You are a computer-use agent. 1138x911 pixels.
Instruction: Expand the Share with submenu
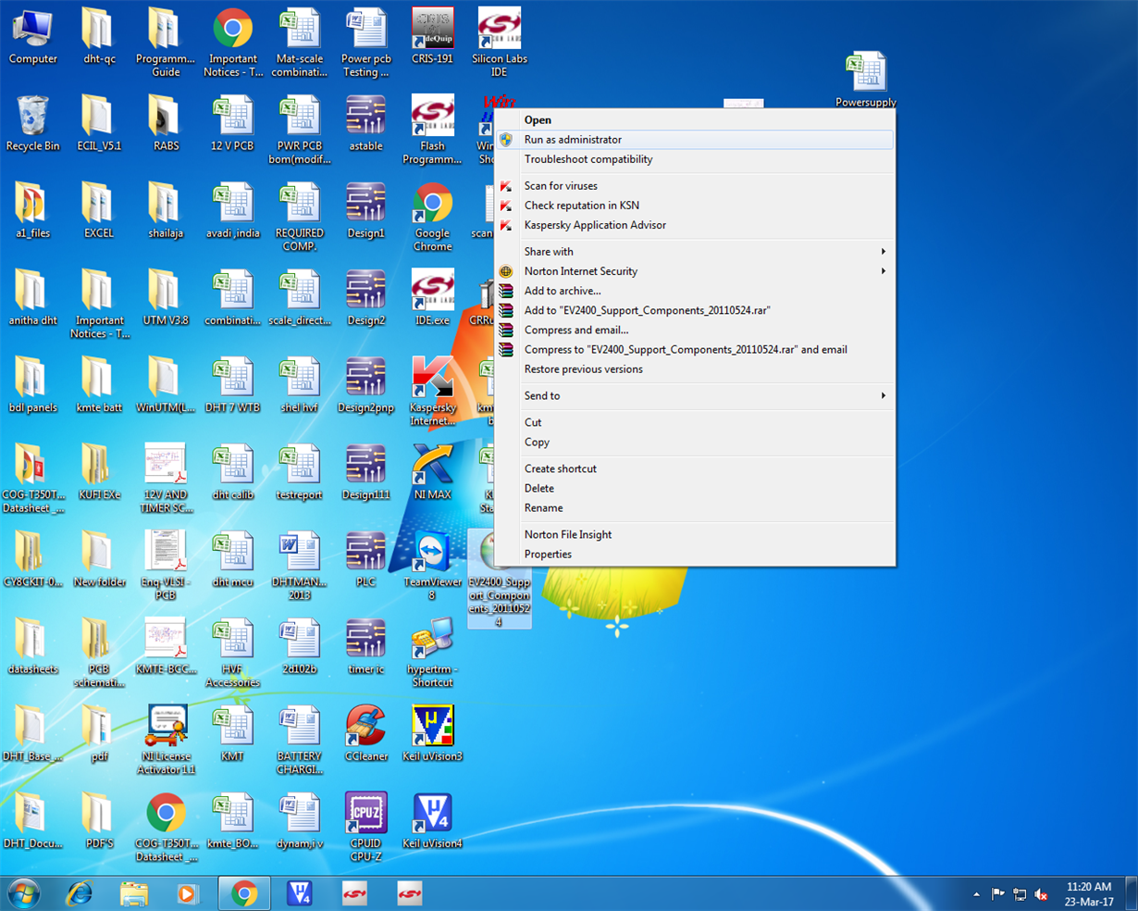(695, 252)
